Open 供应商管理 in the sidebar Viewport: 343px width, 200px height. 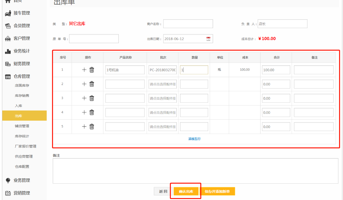point(24,156)
